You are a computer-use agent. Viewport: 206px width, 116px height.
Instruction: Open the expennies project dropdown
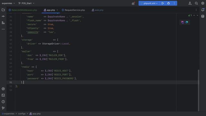tap(8, 3)
